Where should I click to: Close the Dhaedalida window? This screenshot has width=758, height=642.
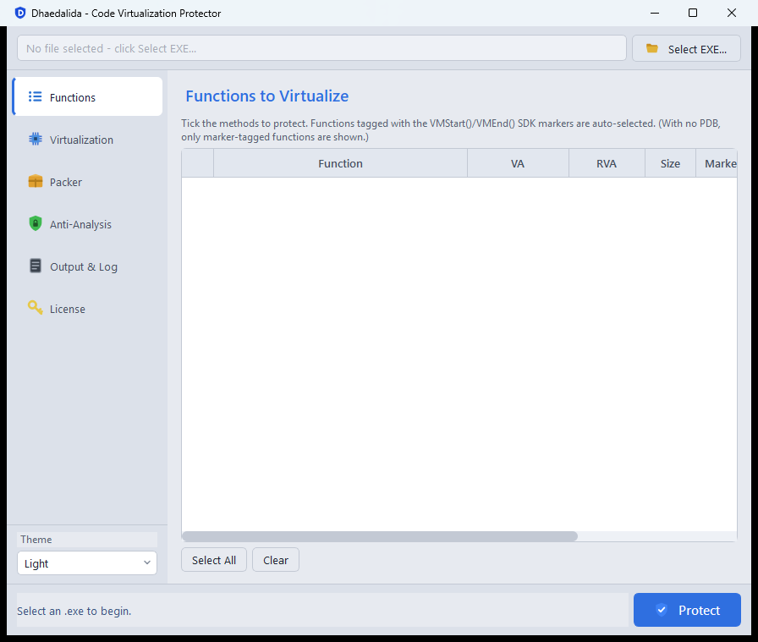732,13
